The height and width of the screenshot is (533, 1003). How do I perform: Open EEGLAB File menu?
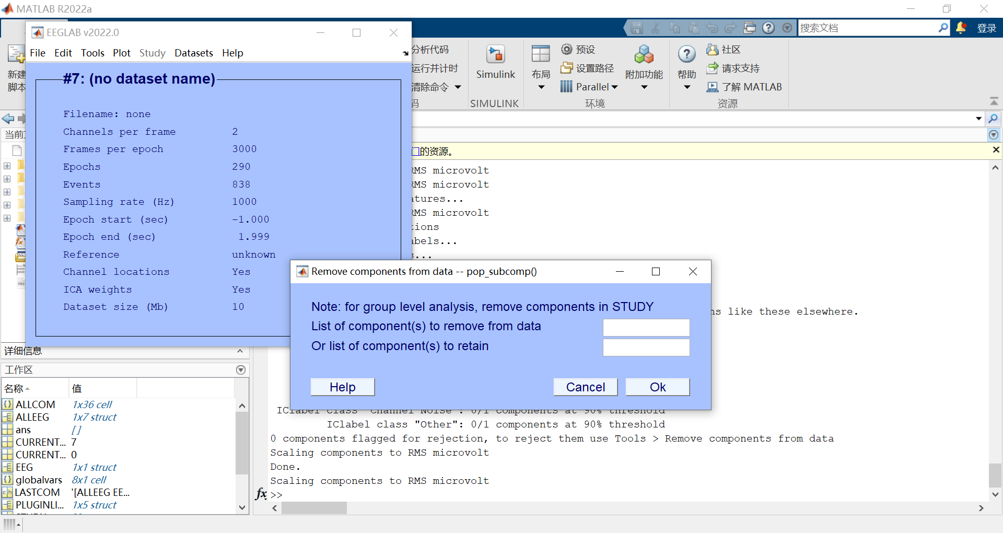coord(38,53)
